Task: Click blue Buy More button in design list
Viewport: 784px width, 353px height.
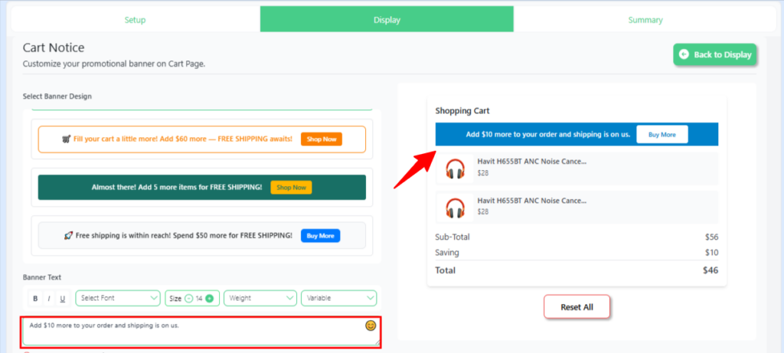Action: [321, 236]
